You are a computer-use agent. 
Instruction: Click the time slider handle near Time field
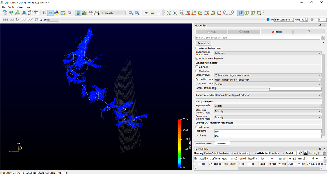tap(268, 20)
